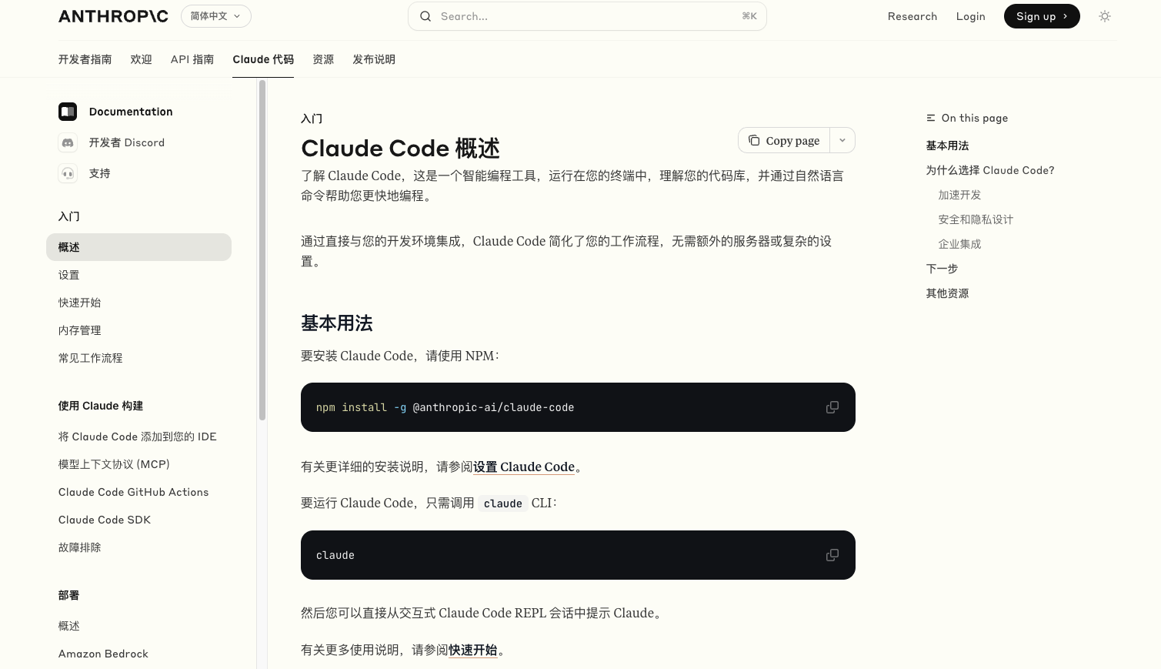
Task: Copy the claude command code block
Action: click(832, 555)
